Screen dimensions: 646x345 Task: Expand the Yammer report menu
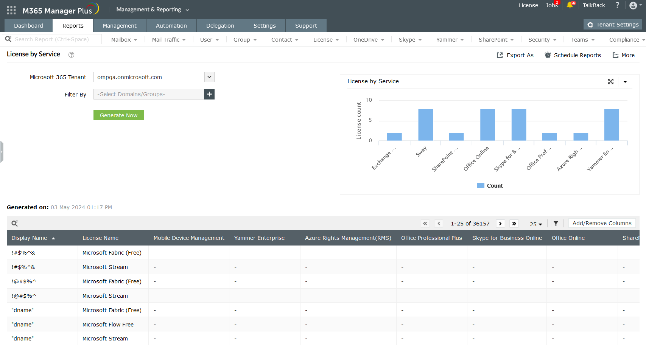pyautogui.click(x=450, y=40)
